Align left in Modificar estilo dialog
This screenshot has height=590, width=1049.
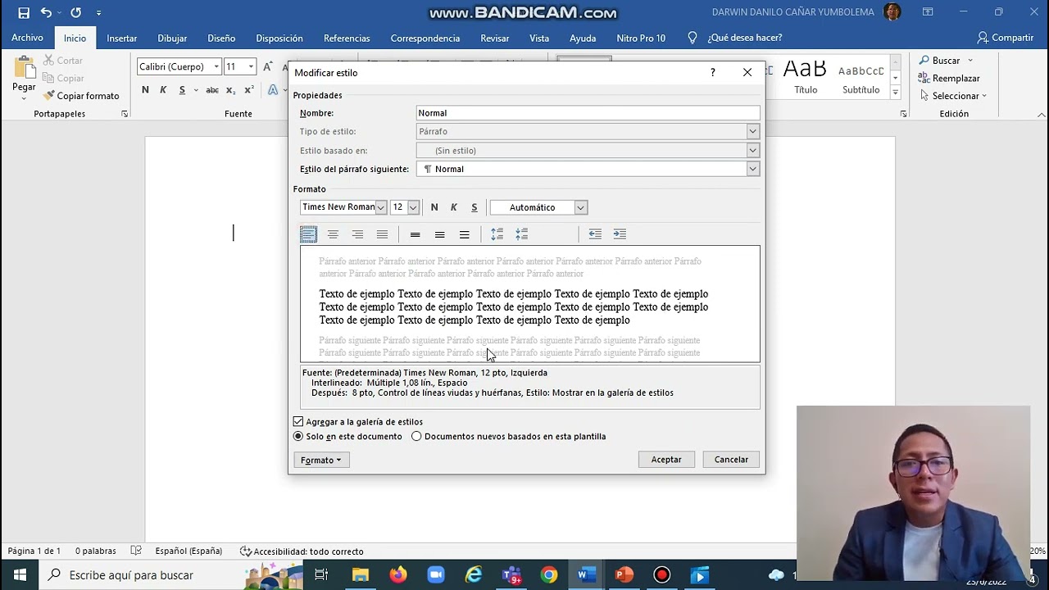[x=308, y=234]
